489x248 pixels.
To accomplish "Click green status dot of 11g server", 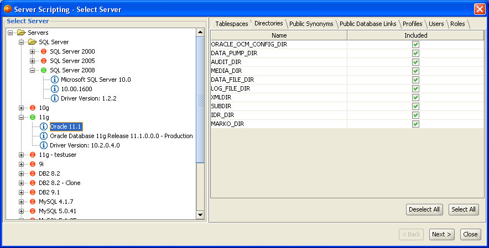I will tap(33, 117).
